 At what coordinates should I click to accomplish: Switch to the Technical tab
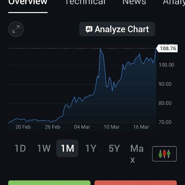coord(85,2)
